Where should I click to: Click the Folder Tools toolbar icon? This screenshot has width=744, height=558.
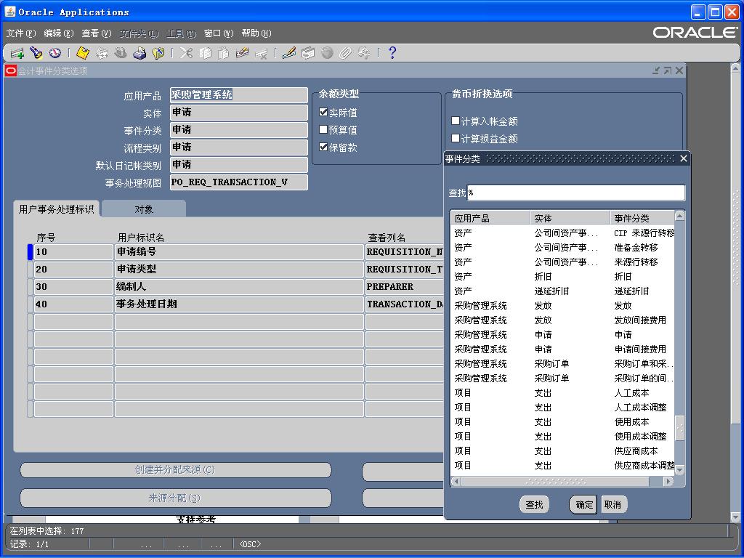tap(365, 53)
